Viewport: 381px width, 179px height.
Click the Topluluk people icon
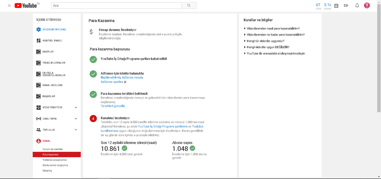click(x=38, y=129)
